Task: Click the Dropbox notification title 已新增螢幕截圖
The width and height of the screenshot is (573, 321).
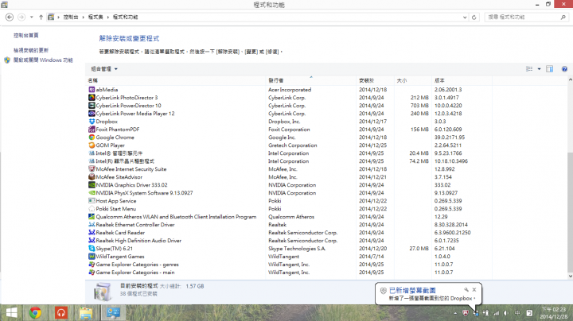Action: 412,290
